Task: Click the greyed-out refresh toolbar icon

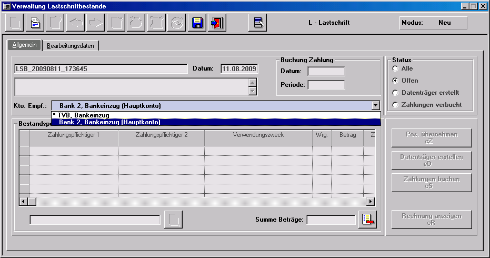Action: click(x=176, y=23)
